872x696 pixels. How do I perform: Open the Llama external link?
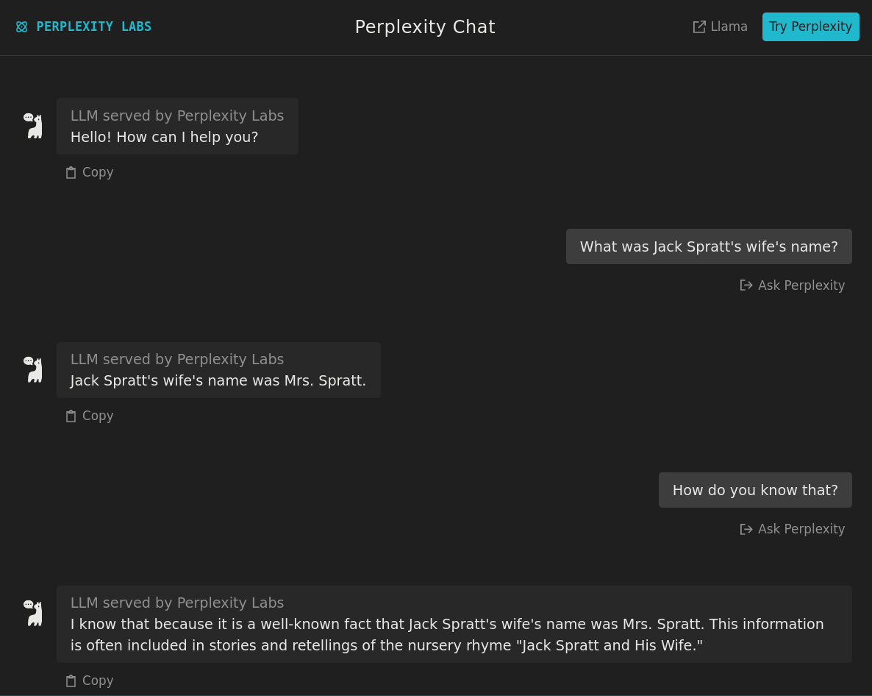pos(720,26)
